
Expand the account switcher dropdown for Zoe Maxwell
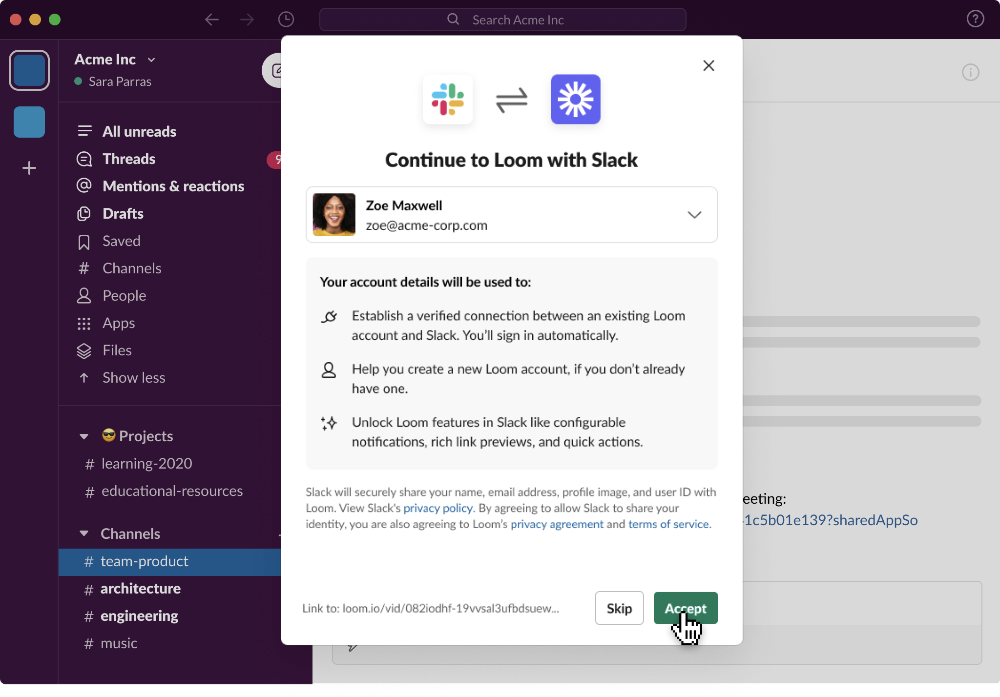click(x=694, y=215)
